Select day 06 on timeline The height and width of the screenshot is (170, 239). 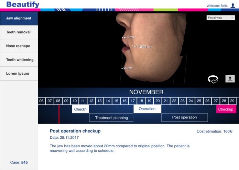click(42, 101)
